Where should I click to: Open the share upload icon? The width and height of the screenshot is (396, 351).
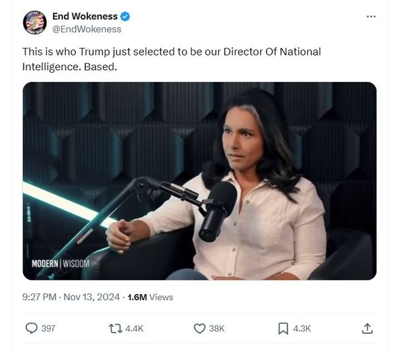click(367, 329)
